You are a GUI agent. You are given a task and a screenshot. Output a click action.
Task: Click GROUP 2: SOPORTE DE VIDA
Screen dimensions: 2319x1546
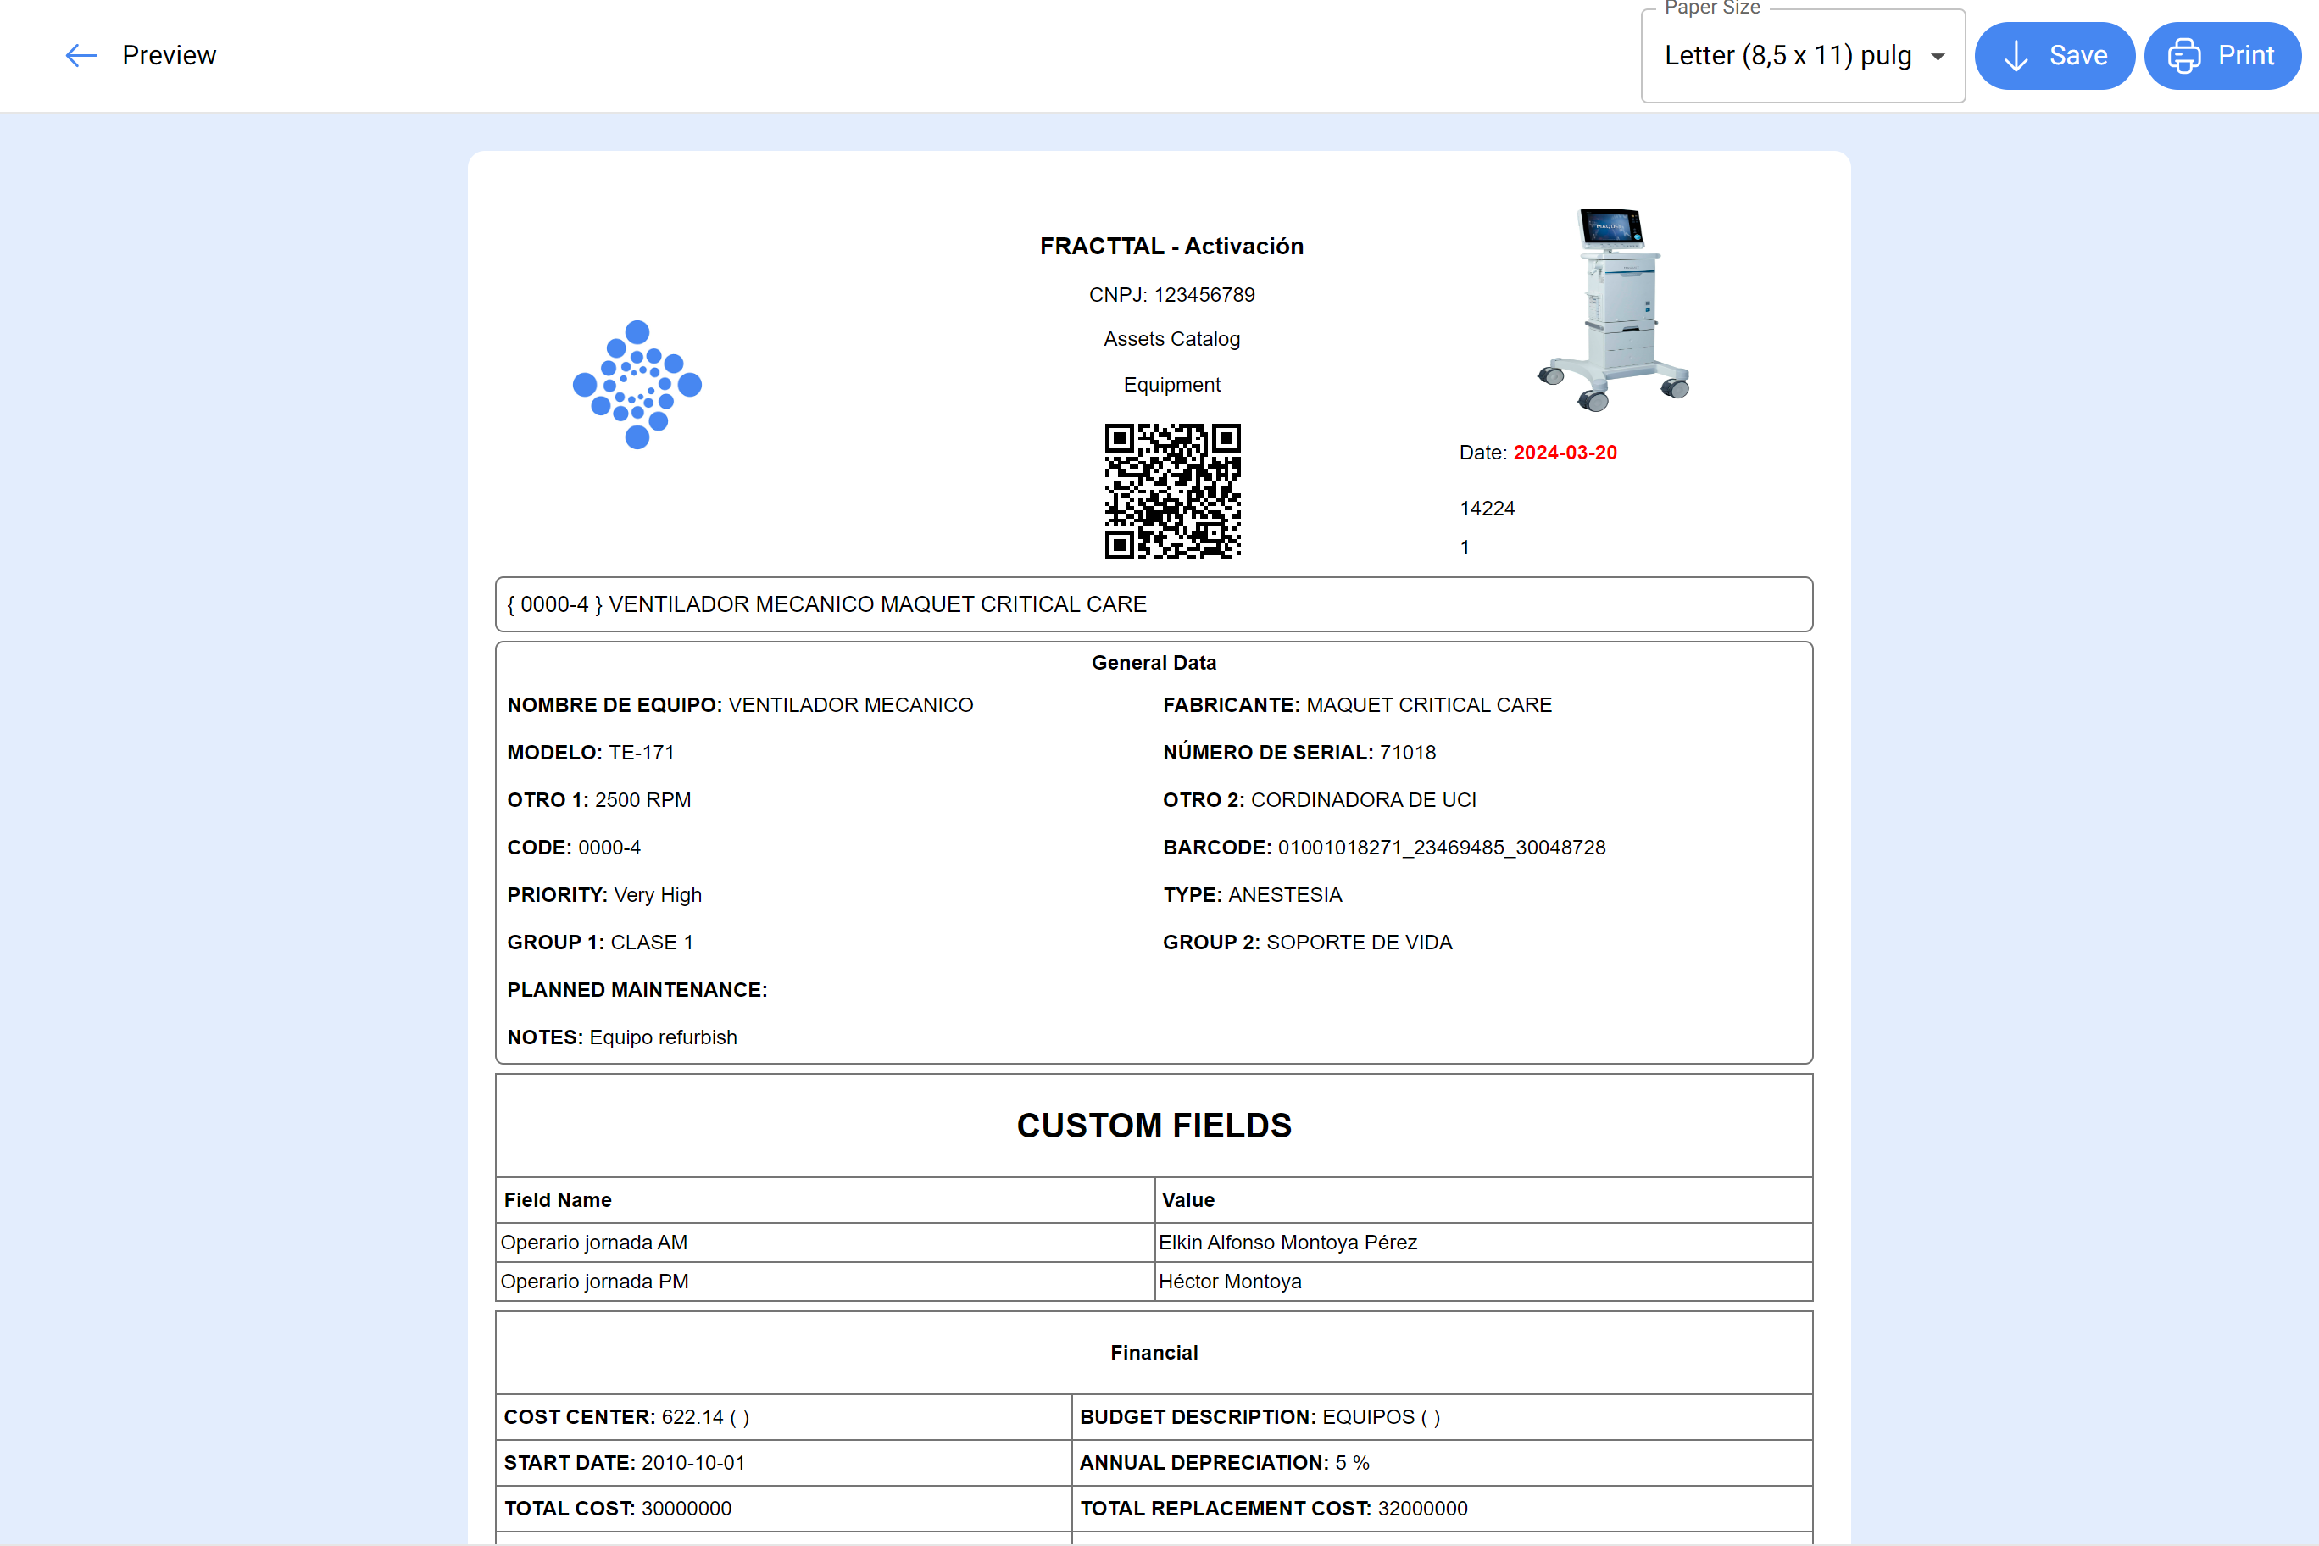coord(1307,942)
